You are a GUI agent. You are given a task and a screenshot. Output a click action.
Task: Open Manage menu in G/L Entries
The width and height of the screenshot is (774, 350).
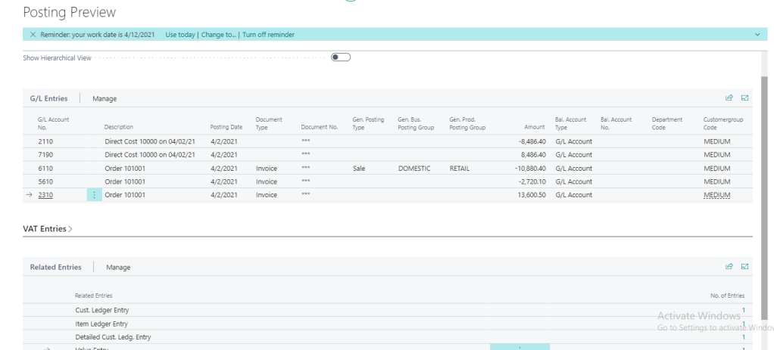[105, 98]
